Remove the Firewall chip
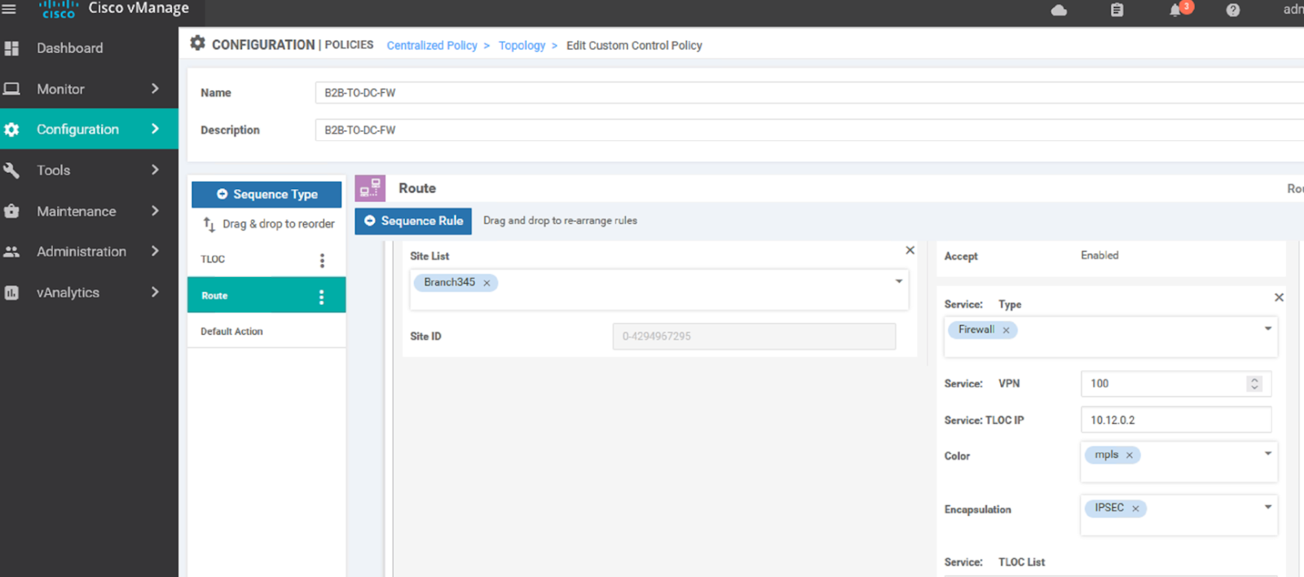Viewport: 1304px width, 577px height. click(x=1006, y=330)
